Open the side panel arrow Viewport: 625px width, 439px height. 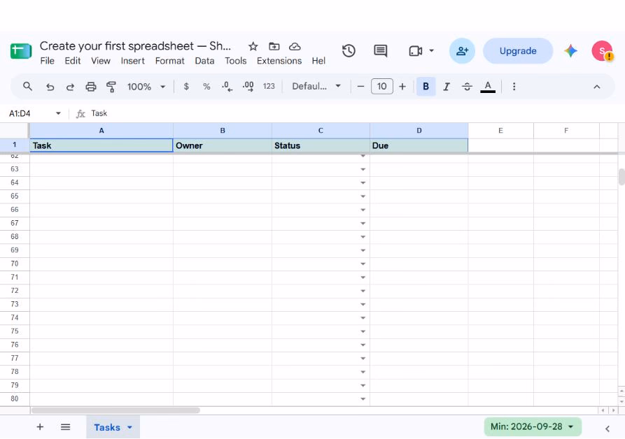[x=607, y=429]
